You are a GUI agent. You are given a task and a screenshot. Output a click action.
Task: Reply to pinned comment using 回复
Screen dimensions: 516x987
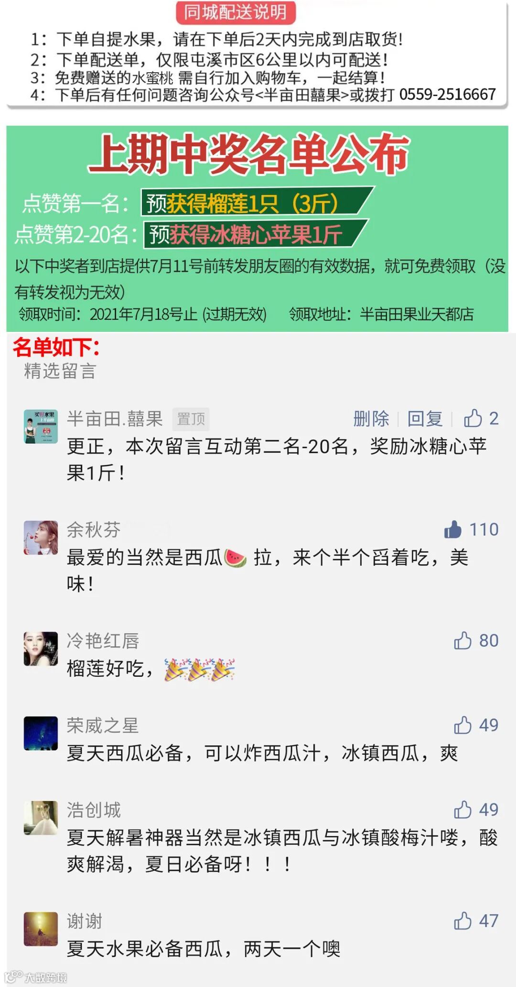(x=425, y=418)
